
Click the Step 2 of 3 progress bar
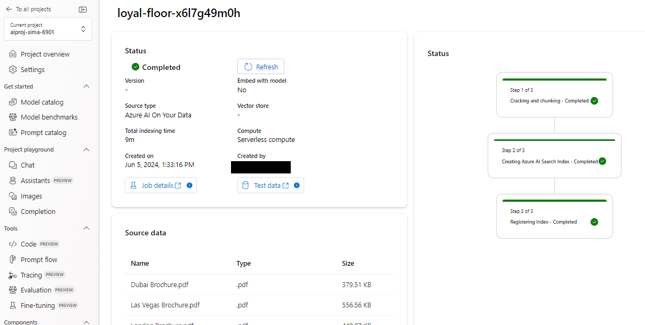(x=554, y=140)
